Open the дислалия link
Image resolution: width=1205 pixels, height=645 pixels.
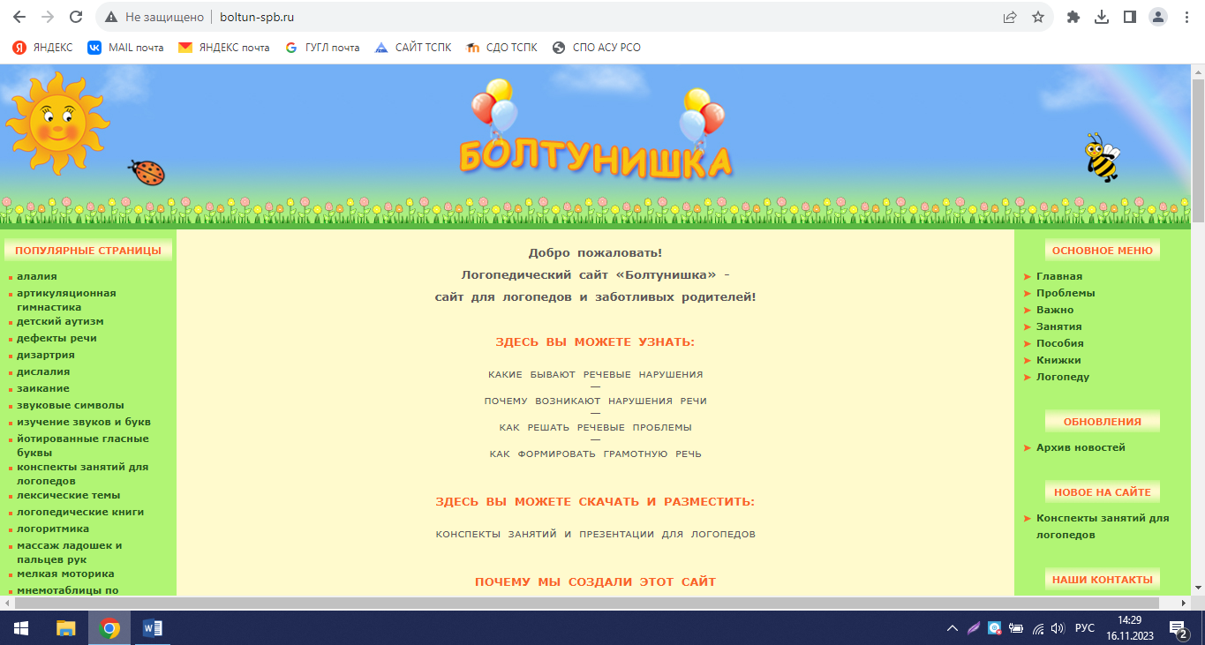click(43, 371)
